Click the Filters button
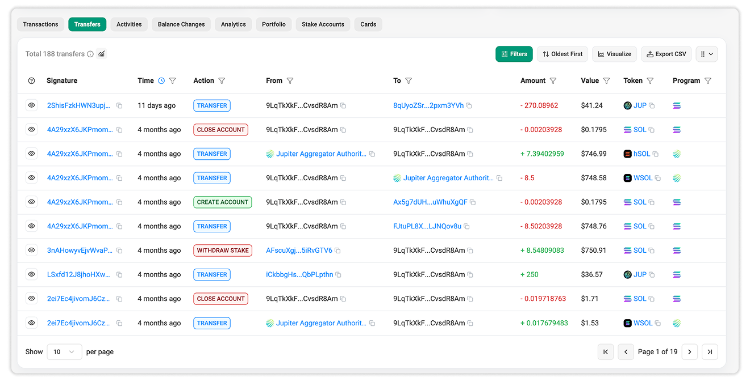750x382 pixels. click(x=514, y=54)
